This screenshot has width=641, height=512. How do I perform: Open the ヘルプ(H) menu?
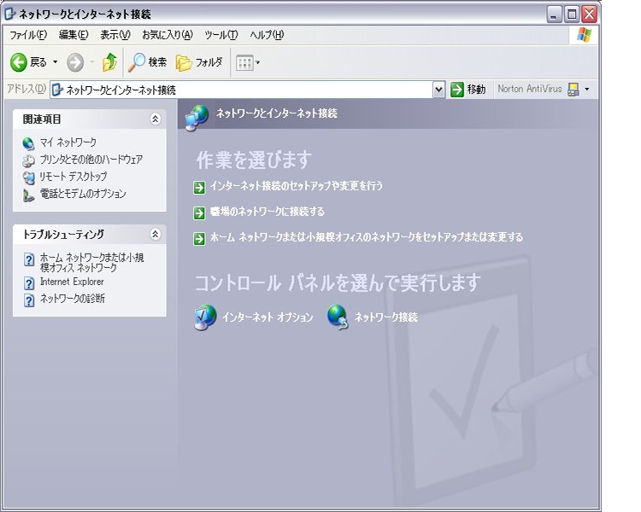pyautogui.click(x=267, y=35)
